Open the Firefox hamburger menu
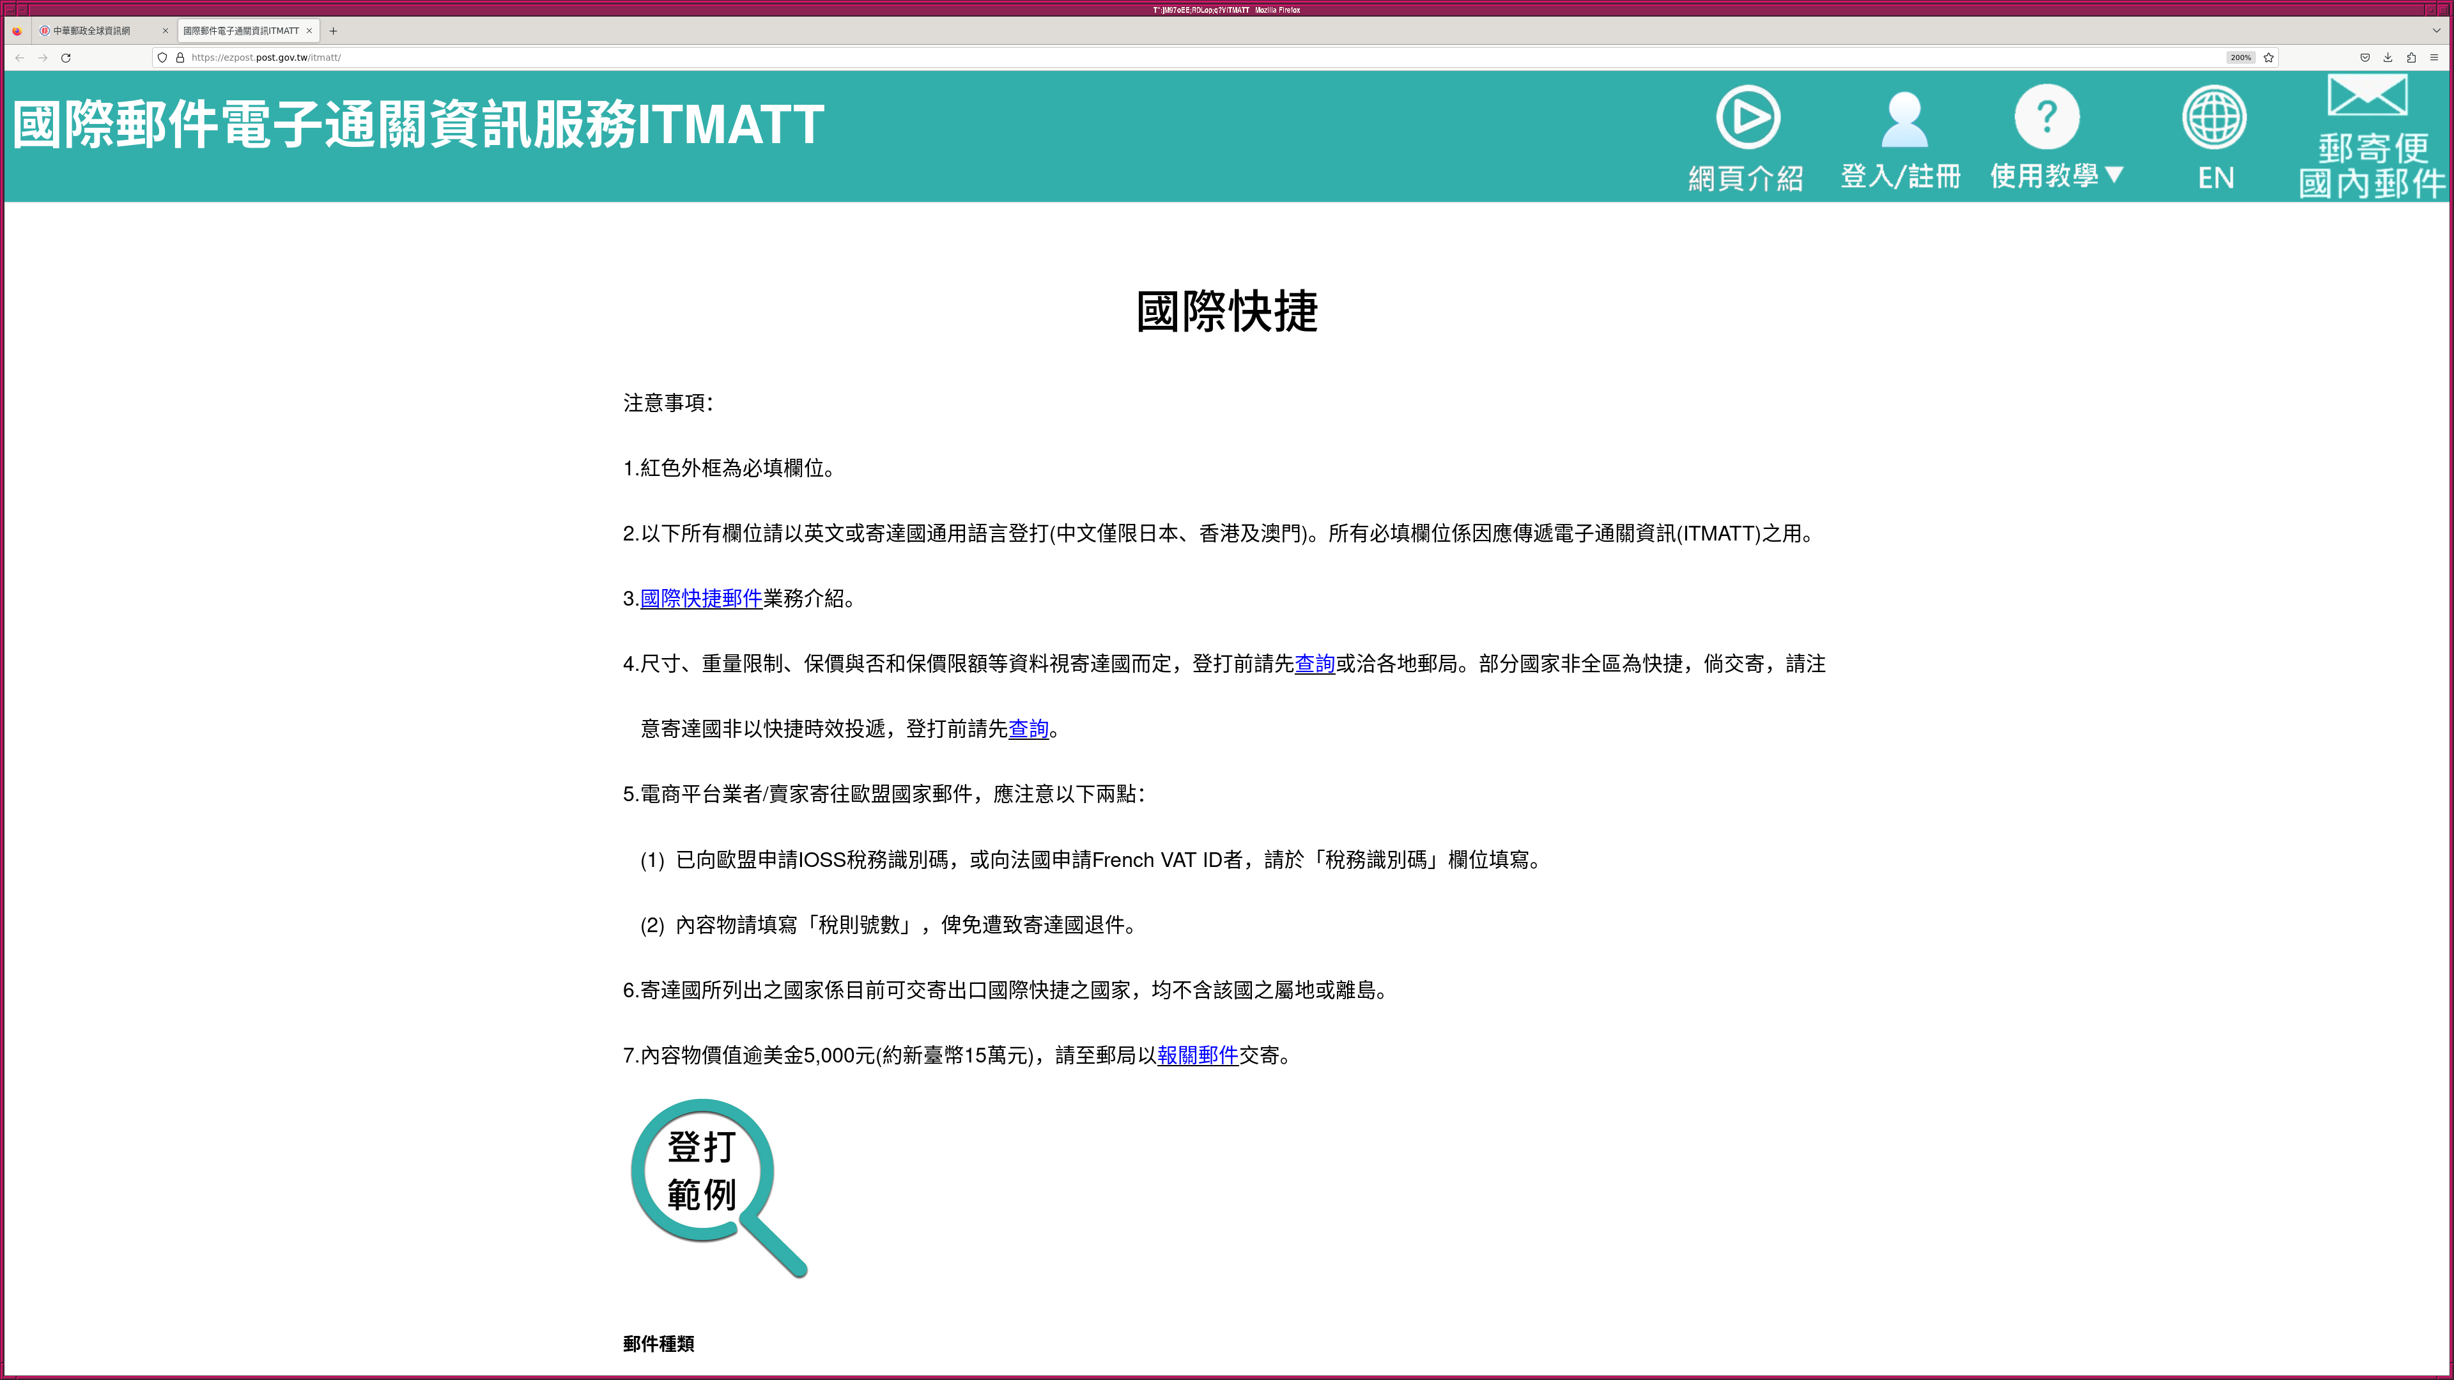This screenshot has height=1380, width=2454. pyautogui.click(x=2434, y=57)
